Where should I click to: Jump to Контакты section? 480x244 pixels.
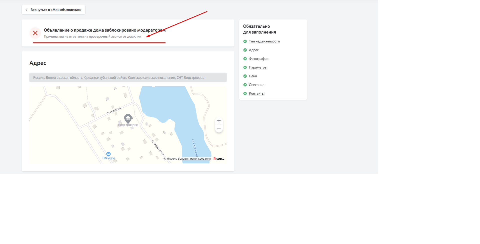click(x=256, y=93)
